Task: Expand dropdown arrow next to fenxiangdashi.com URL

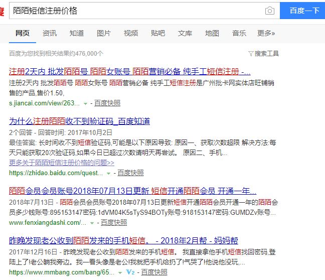Action: click(x=92, y=223)
